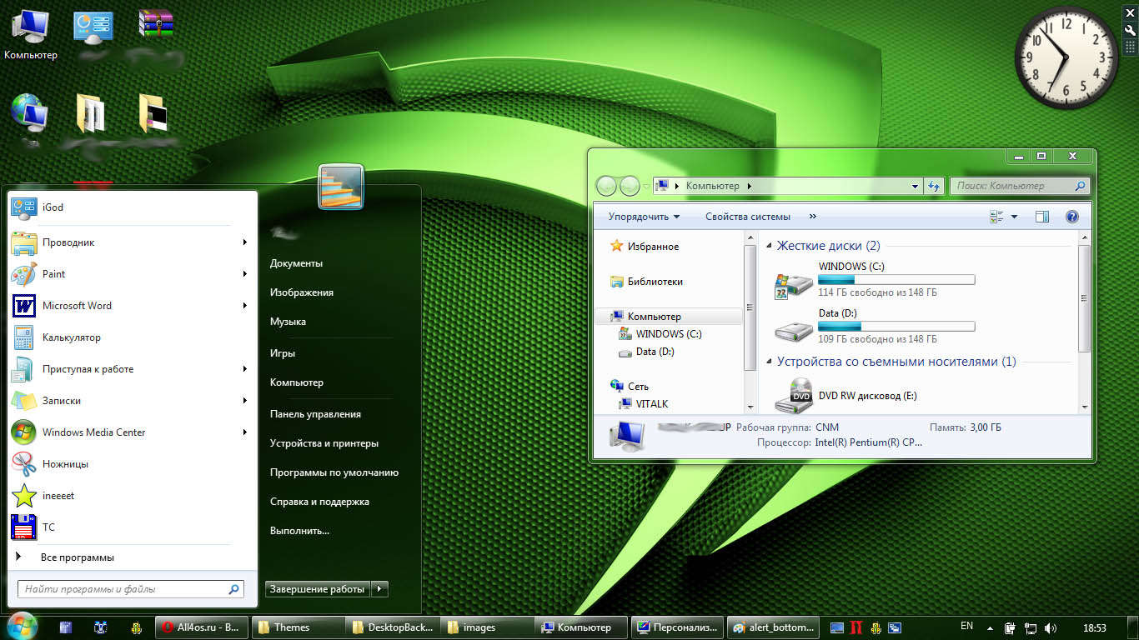1139x640 pixels.
Task: Switch to Персонализ... taskbar window
Action: pyautogui.click(x=676, y=627)
